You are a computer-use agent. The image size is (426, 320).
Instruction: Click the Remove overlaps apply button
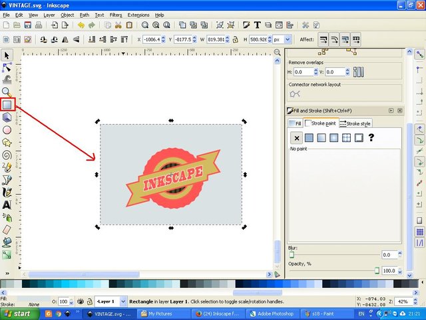point(358,72)
